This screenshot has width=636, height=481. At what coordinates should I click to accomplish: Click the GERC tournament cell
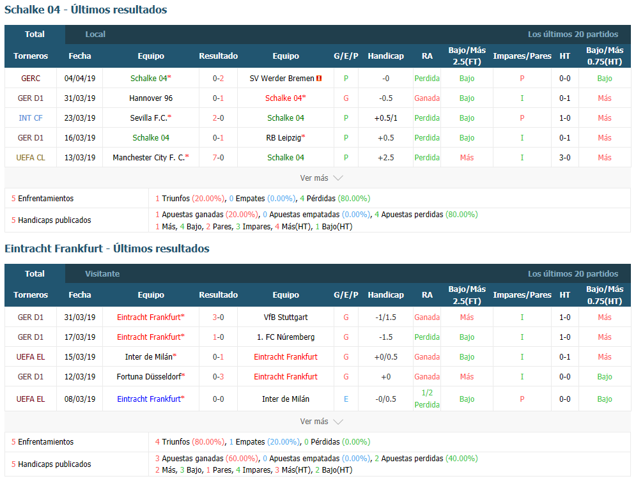point(31,79)
